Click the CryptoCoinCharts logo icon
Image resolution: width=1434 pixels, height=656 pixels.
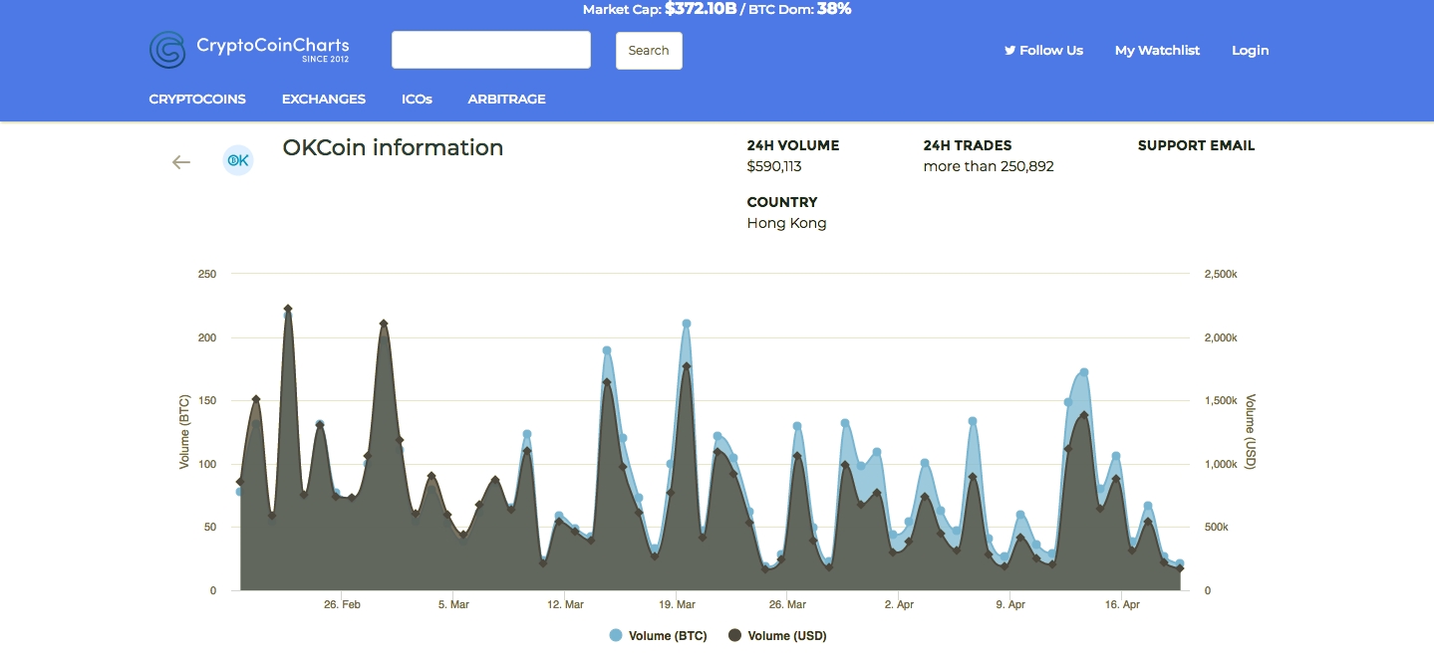coord(167,50)
